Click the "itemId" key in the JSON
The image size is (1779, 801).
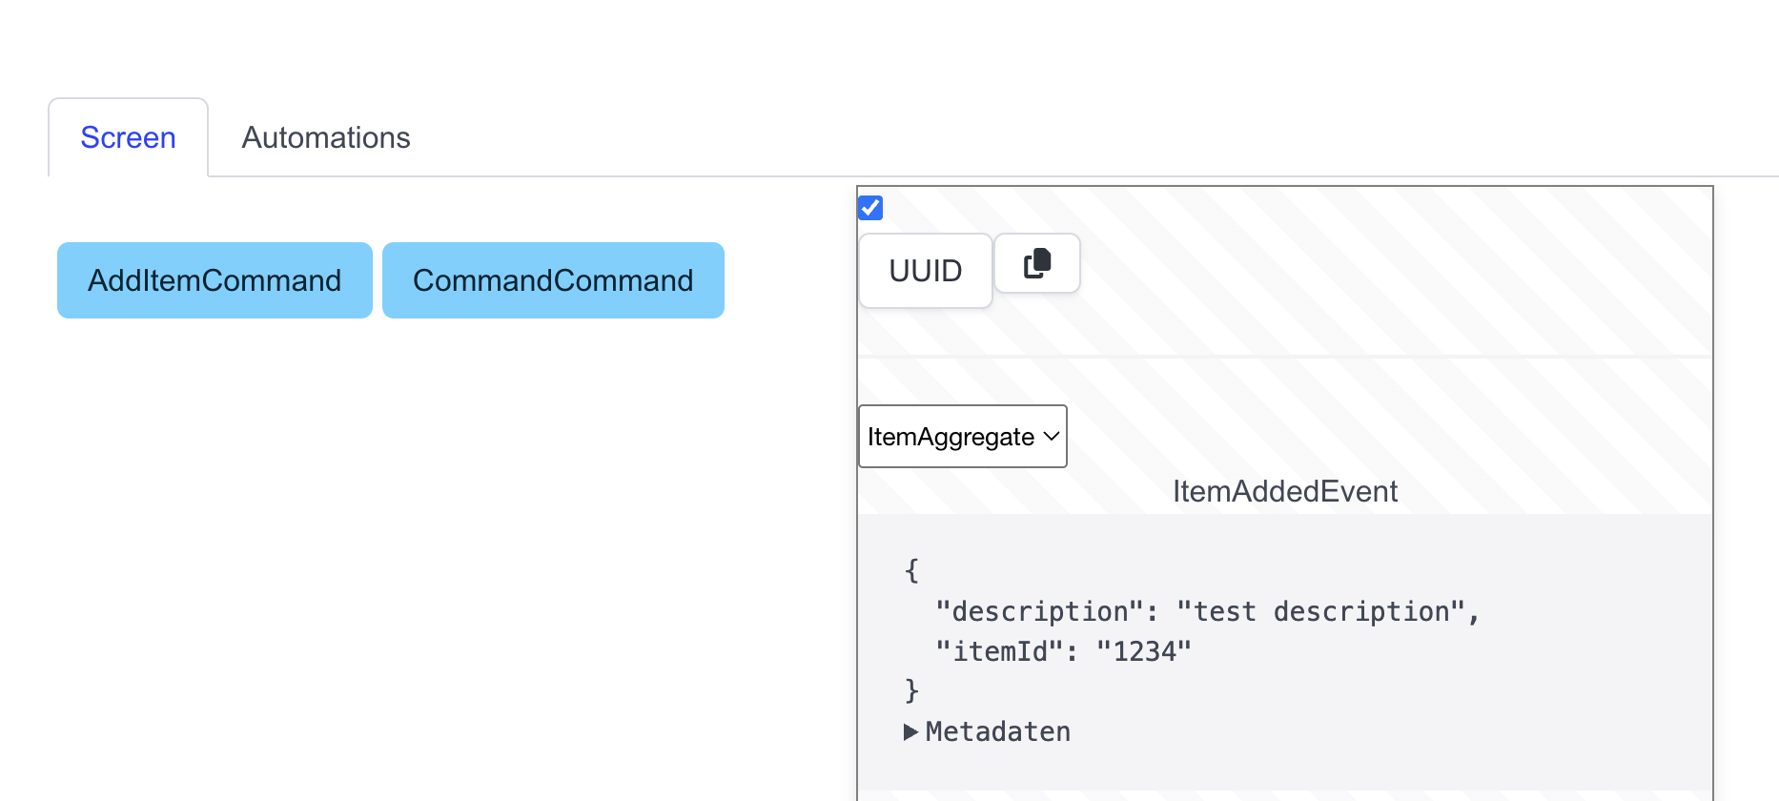[998, 651]
